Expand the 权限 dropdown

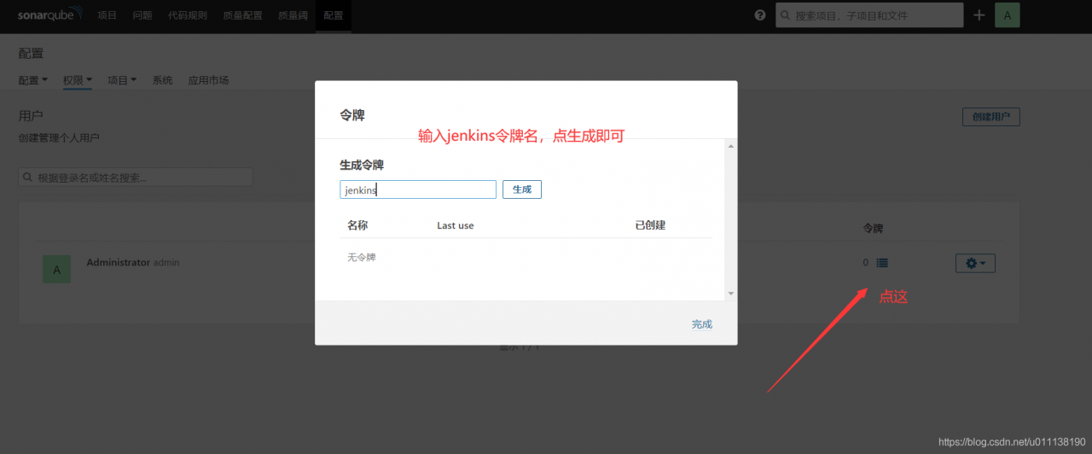78,80
